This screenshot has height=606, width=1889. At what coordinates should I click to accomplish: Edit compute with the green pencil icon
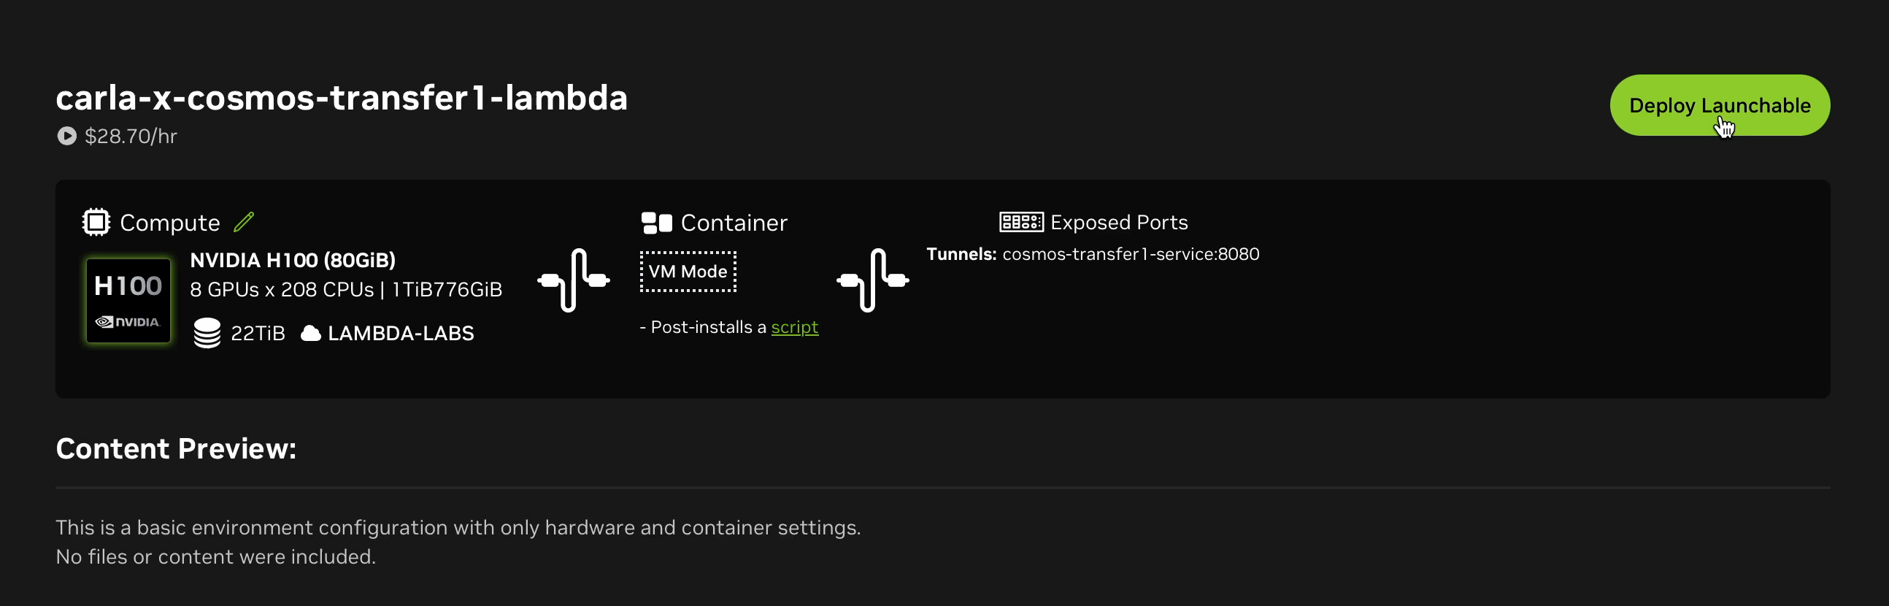(244, 221)
